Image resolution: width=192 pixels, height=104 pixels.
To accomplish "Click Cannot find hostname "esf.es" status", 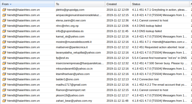I will pyautogui.click(x=159, y=58).
